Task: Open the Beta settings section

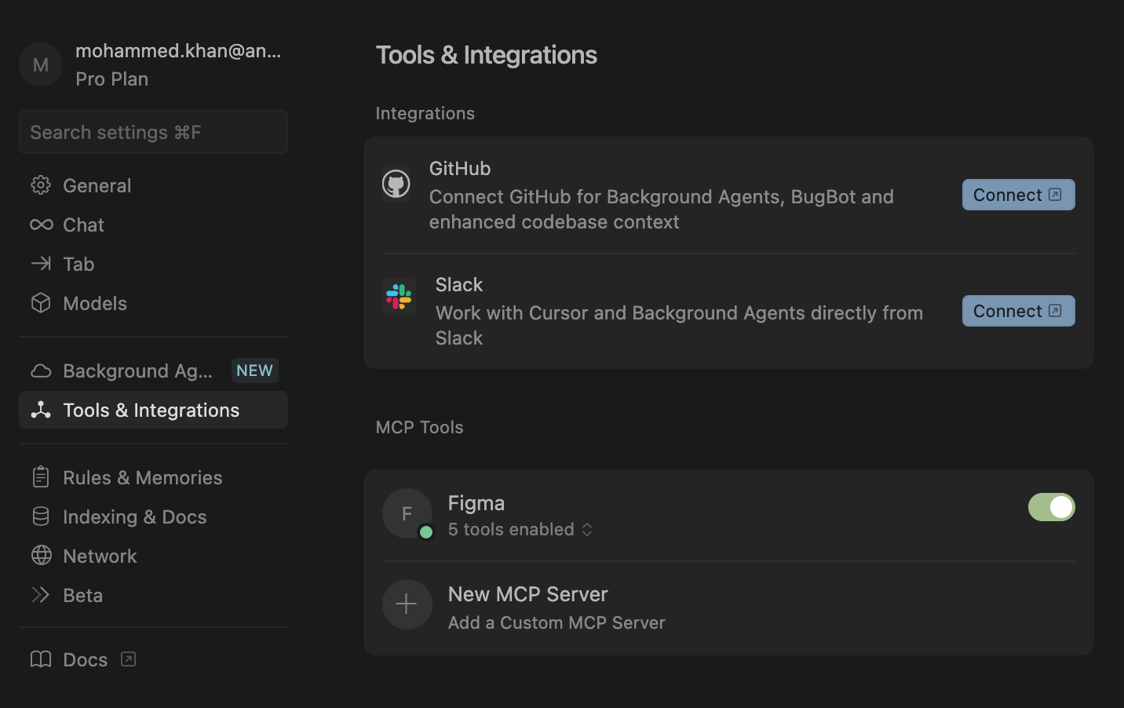Action: (x=82, y=595)
